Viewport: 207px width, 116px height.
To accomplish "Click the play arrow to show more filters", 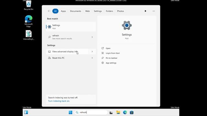I will point(146,11).
